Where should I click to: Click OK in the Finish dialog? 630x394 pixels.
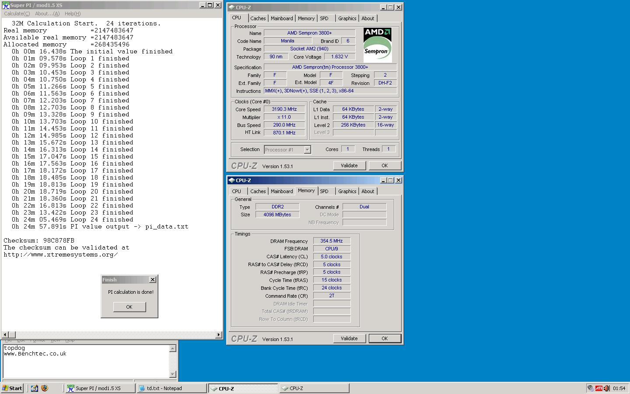[x=129, y=307]
